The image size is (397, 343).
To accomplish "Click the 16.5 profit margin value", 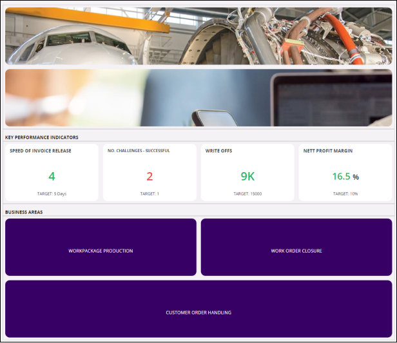I will tap(341, 177).
